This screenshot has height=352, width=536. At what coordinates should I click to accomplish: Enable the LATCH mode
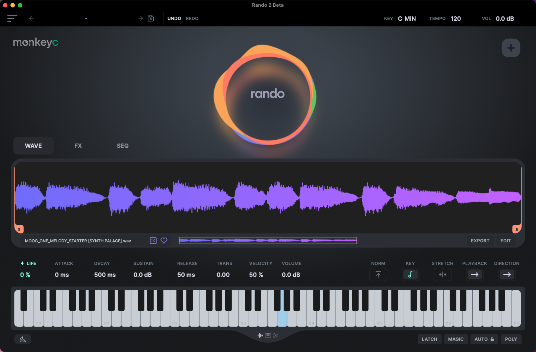coord(430,339)
